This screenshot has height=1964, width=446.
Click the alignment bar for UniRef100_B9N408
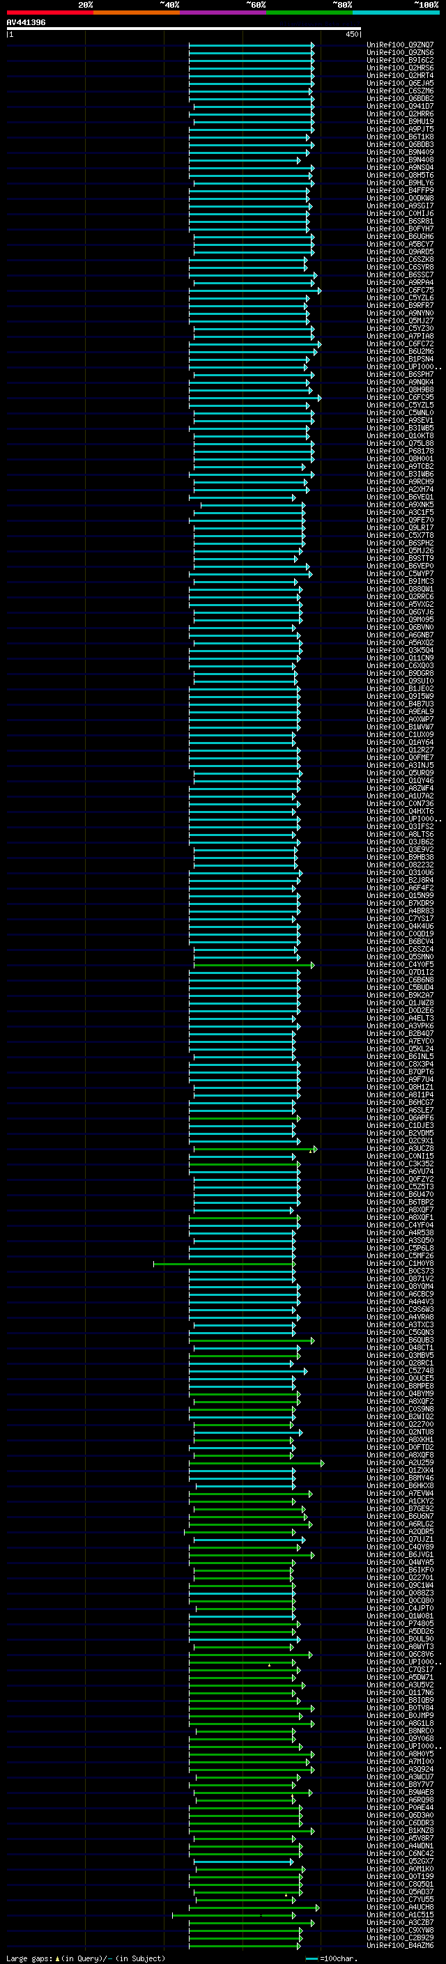click(x=245, y=160)
